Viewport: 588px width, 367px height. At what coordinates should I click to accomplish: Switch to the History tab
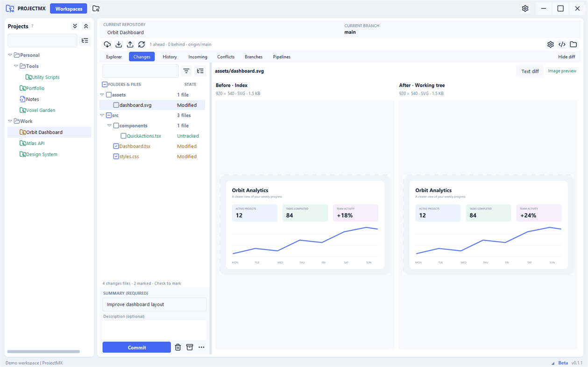[x=170, y=57]
